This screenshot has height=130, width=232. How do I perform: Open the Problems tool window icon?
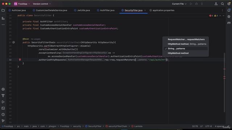click(x=3, y=114)
